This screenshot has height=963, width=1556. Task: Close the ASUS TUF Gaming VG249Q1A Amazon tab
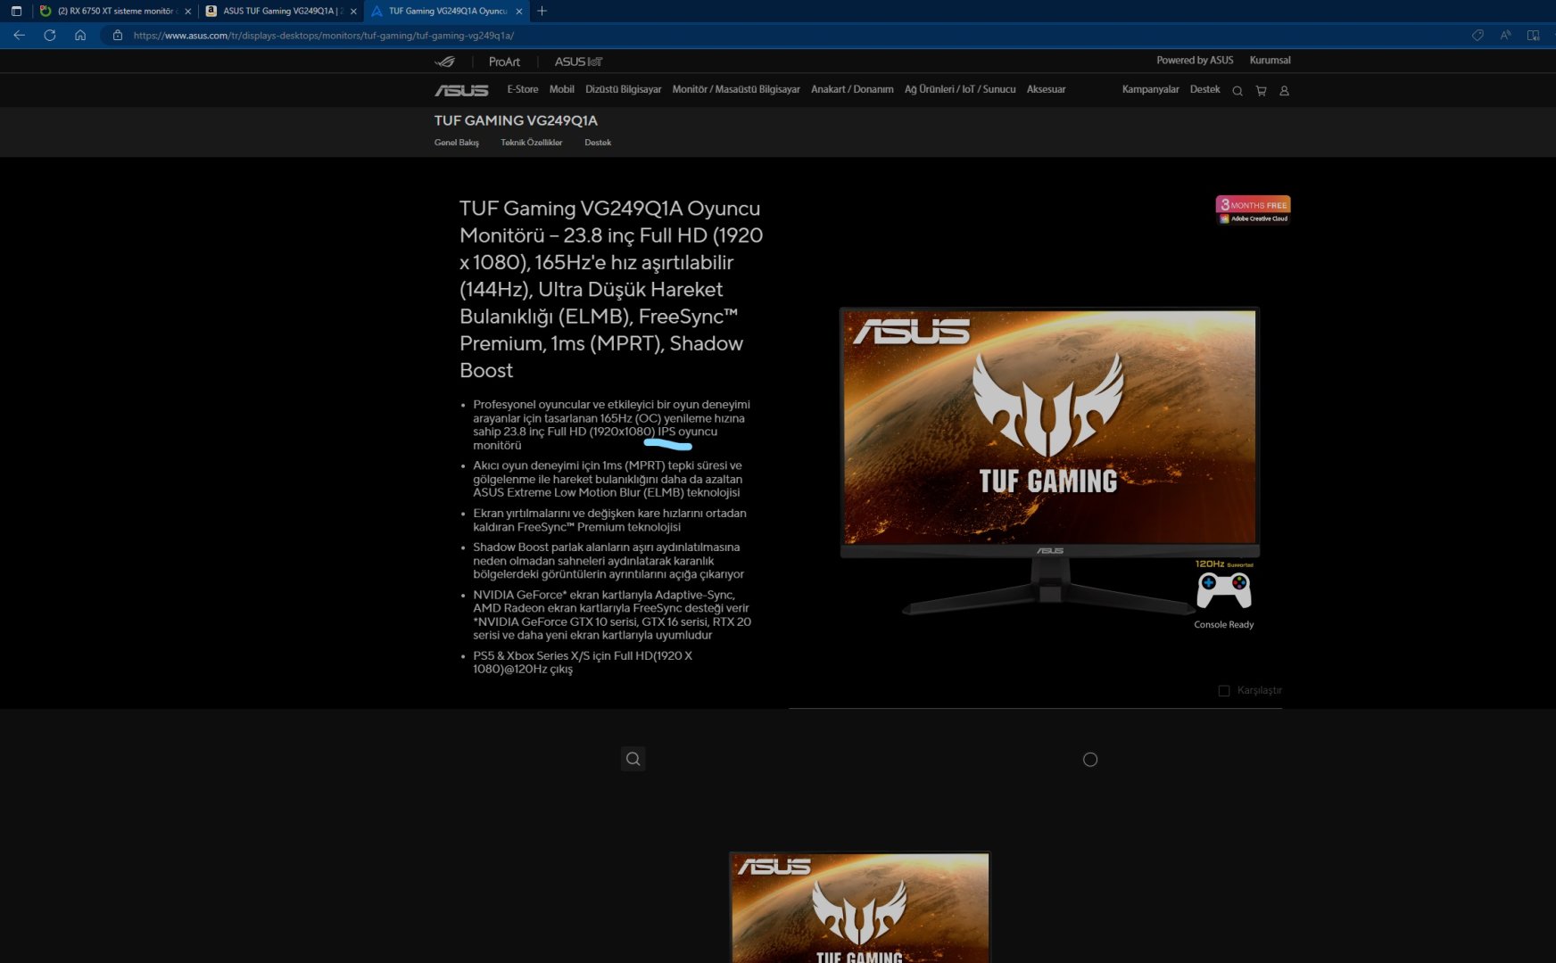pos(353,12)
